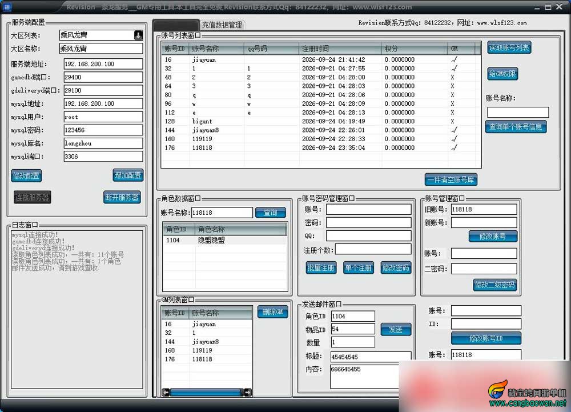Click the 单个注册 button
571x412 pixels.
click(359, 268)
